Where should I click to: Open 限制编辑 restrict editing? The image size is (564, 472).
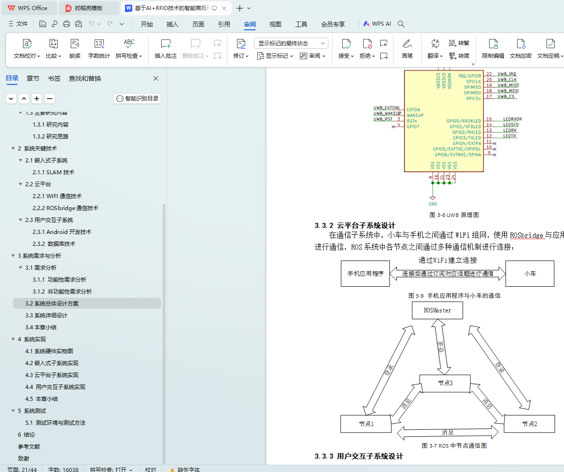(493, 49)
